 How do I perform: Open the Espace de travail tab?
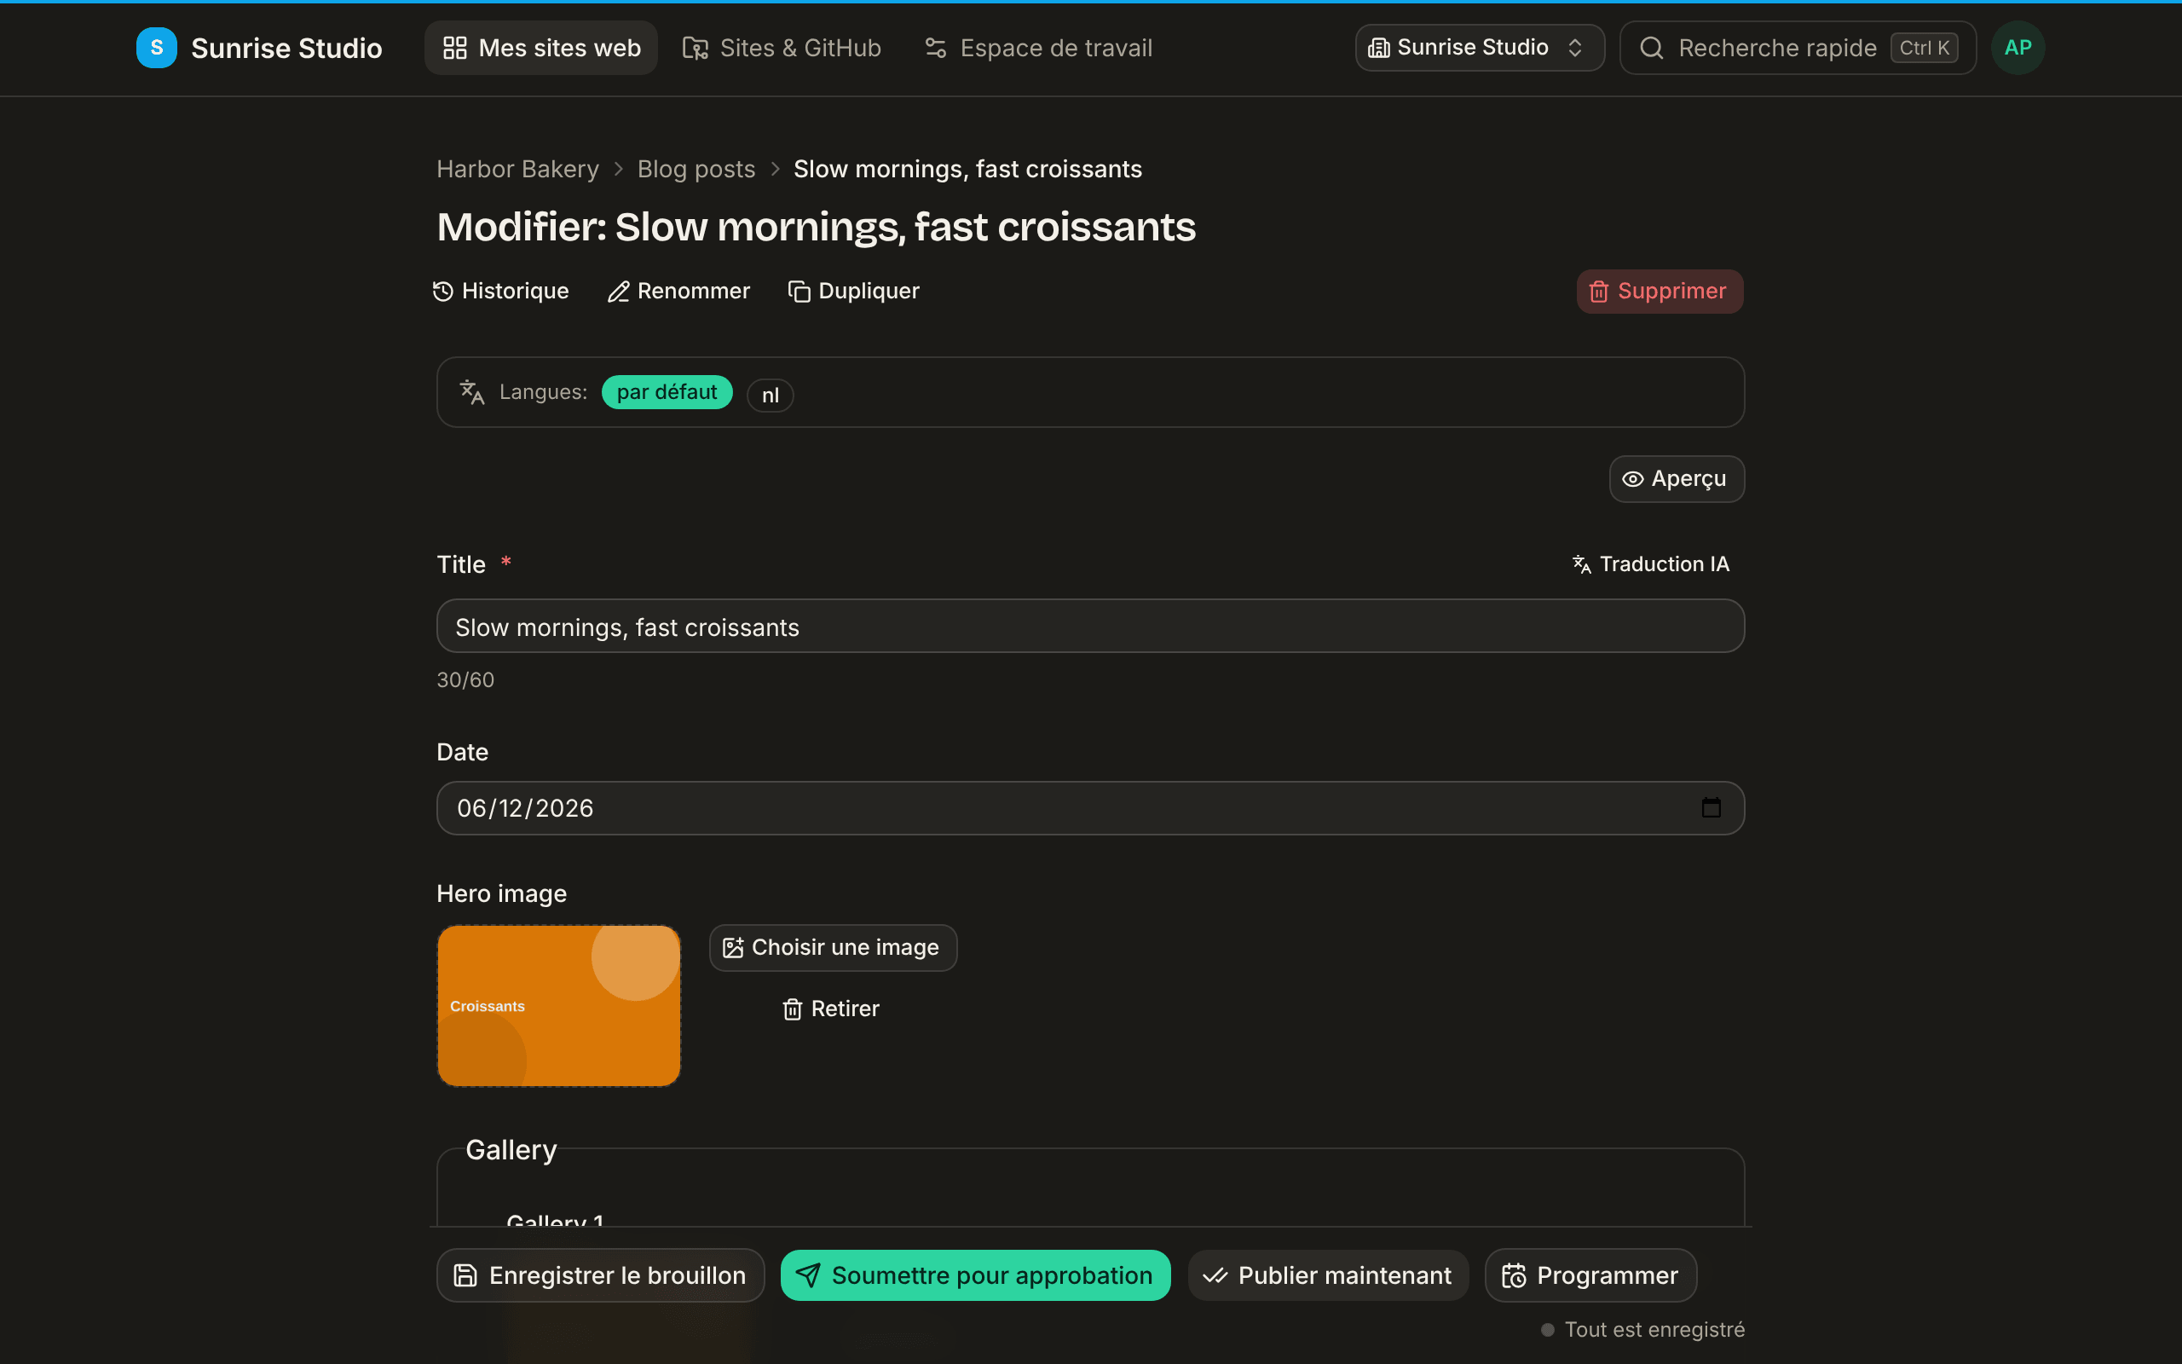[1038, 48]
